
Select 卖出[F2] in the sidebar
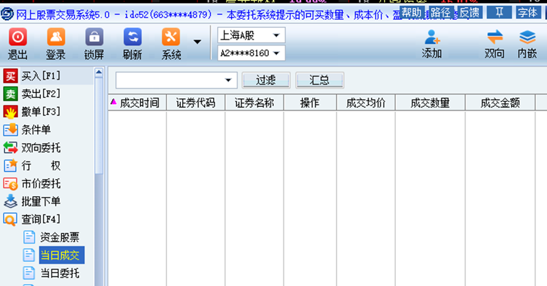click(40, 94)
